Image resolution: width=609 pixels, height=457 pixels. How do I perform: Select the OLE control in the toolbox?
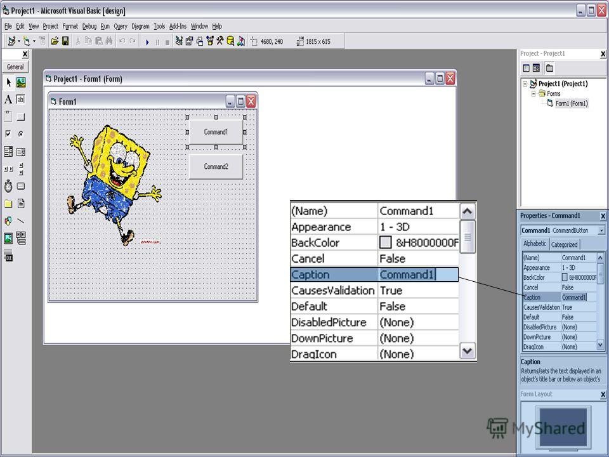pyautogui.click(x=8, y=255)
